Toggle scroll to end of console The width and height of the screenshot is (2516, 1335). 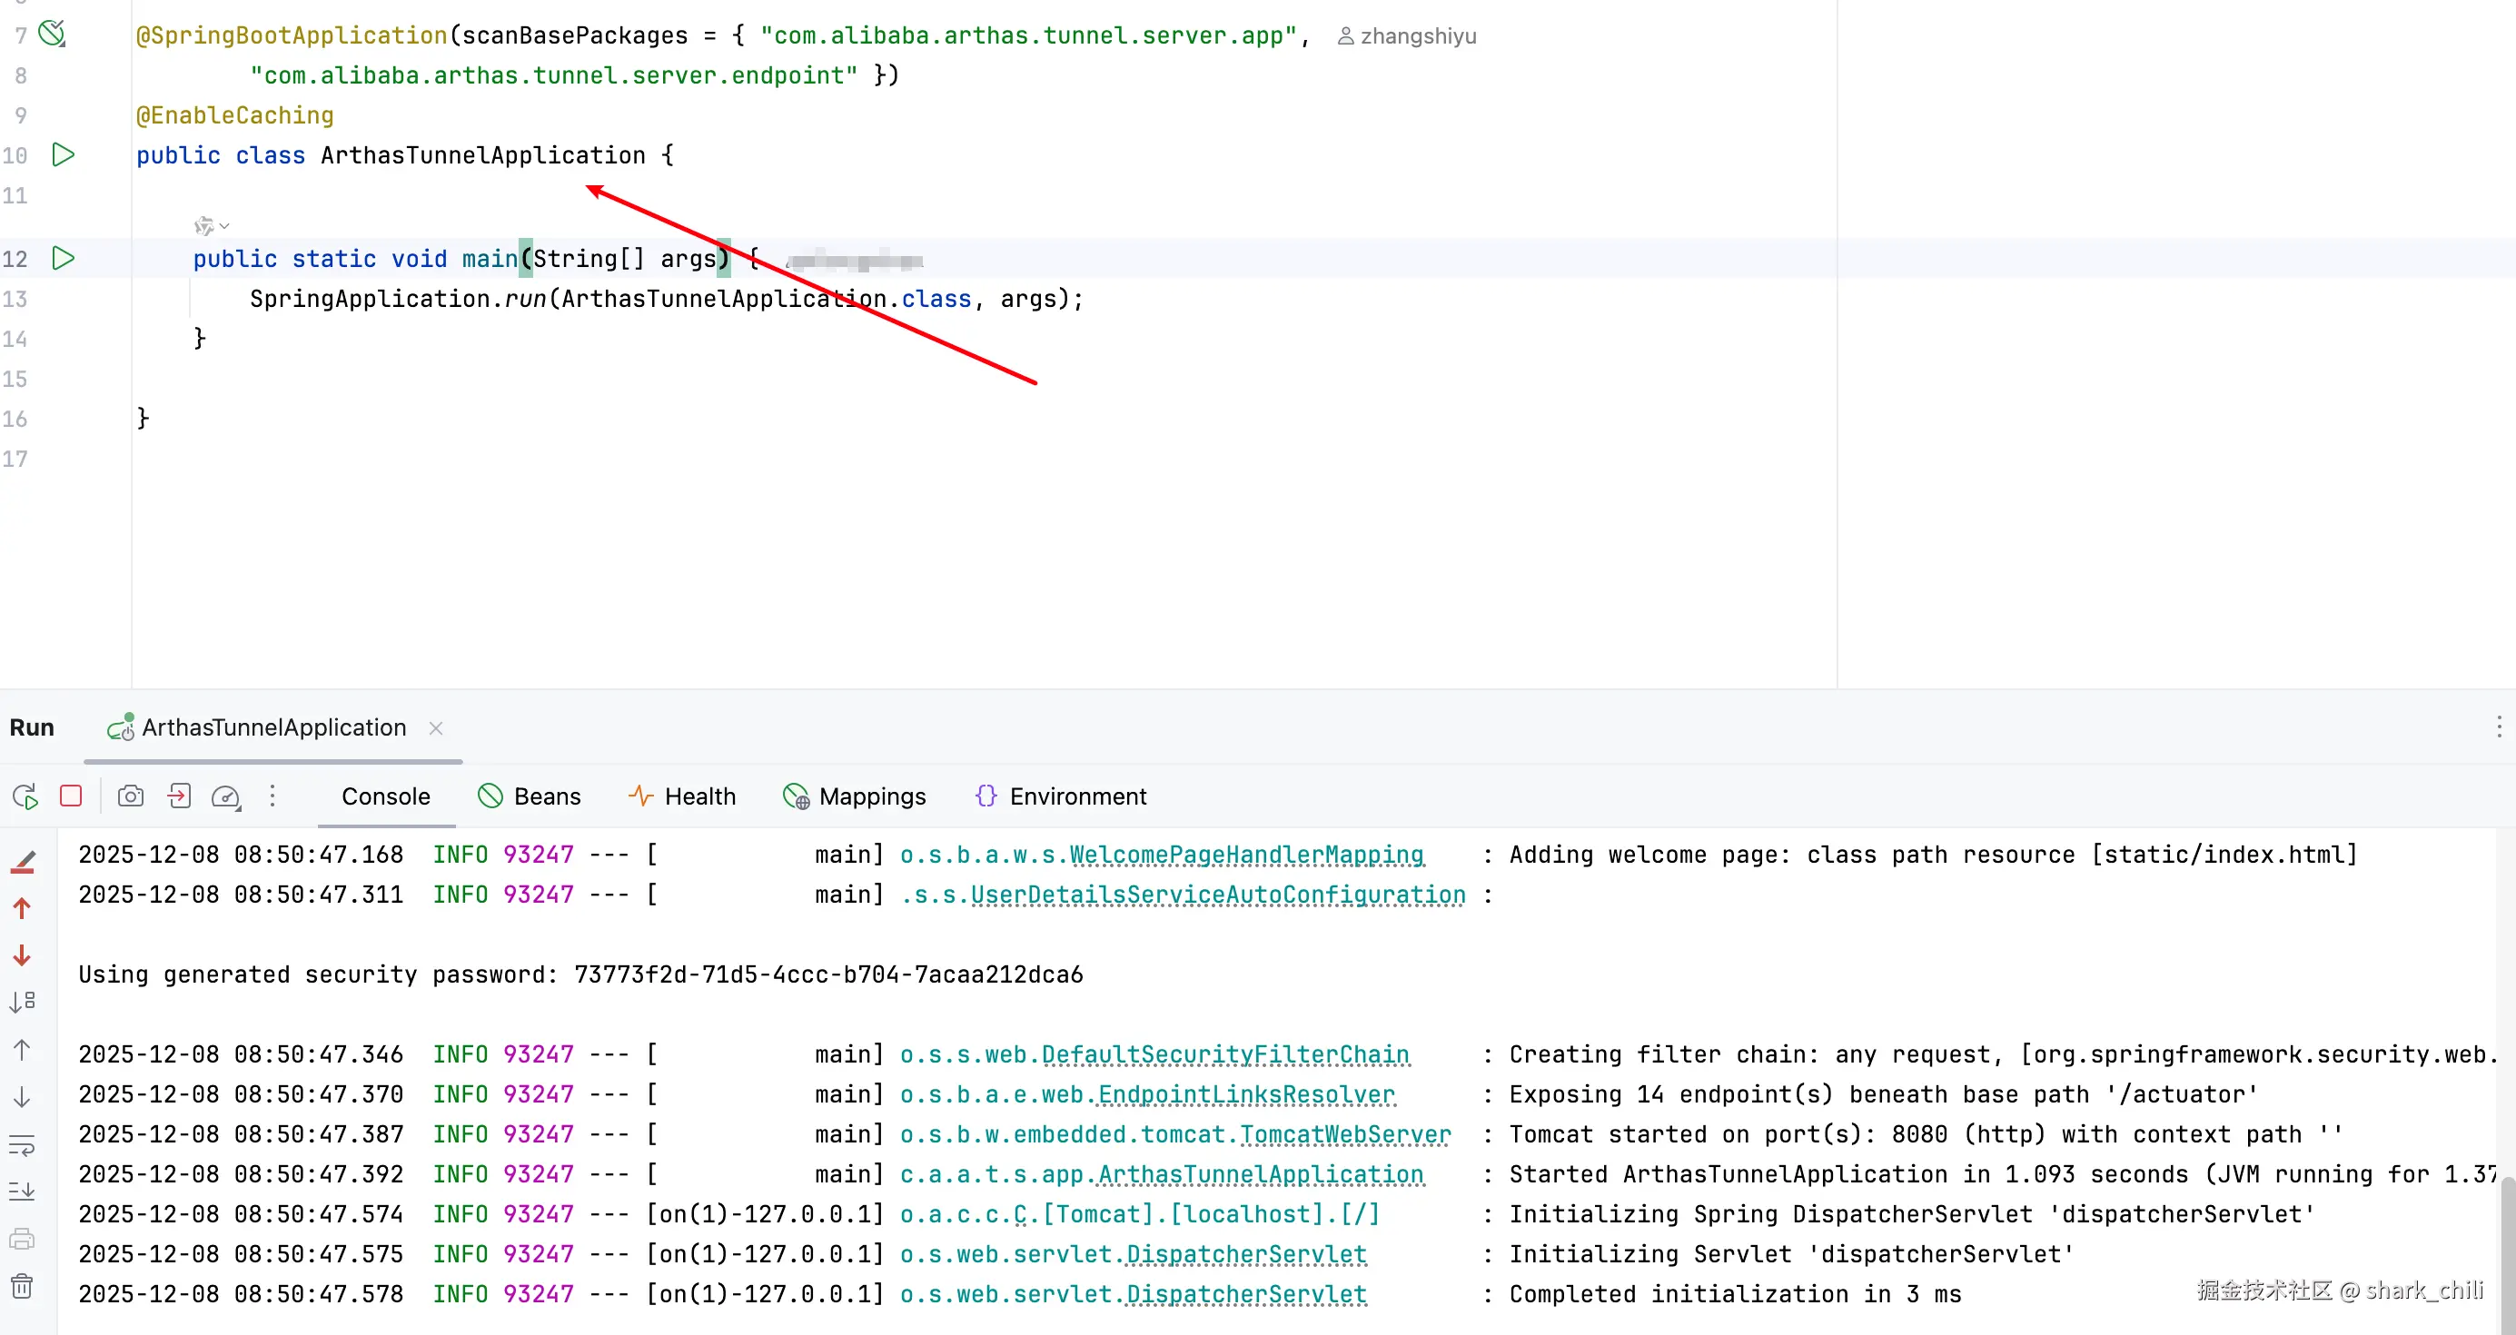(x=22, y=1192)
